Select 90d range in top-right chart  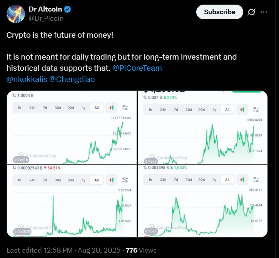click(x=201, y=110)
